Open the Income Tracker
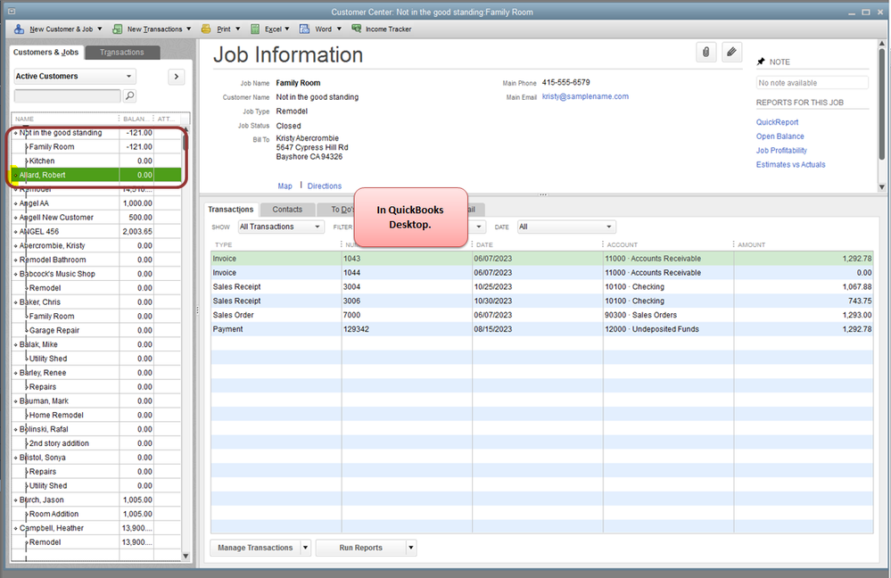The width and height of the screenshot is (891, 578). pyautogui.click(x=382, y=29)
